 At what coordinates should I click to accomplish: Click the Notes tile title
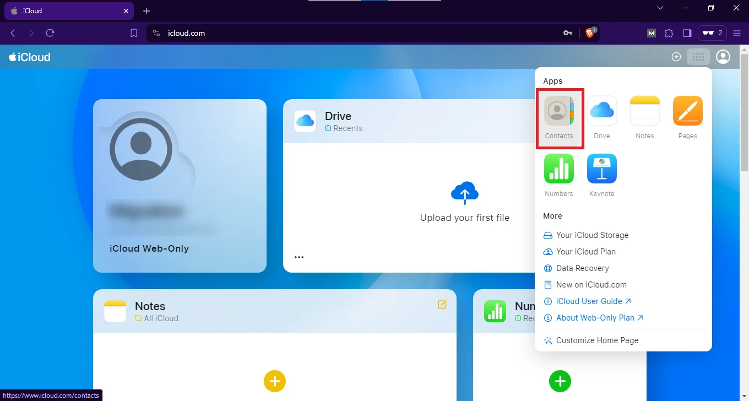tap(150, 306)
